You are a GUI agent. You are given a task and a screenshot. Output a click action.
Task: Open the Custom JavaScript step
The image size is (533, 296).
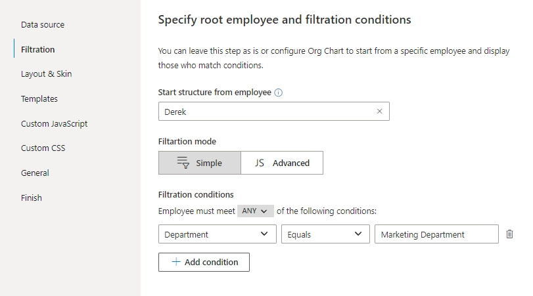pos(54,123)
